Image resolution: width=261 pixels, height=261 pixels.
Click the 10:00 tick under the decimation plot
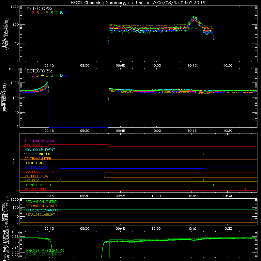[x=156, y=229]
